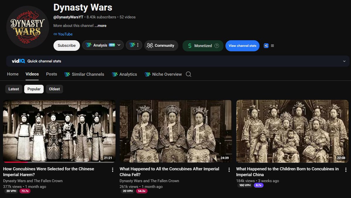Image resolution: width=351 pixels, height=198 pixels.
Task: Click the 377k views text
Action: pyautogui.click(x=12, y=187)
